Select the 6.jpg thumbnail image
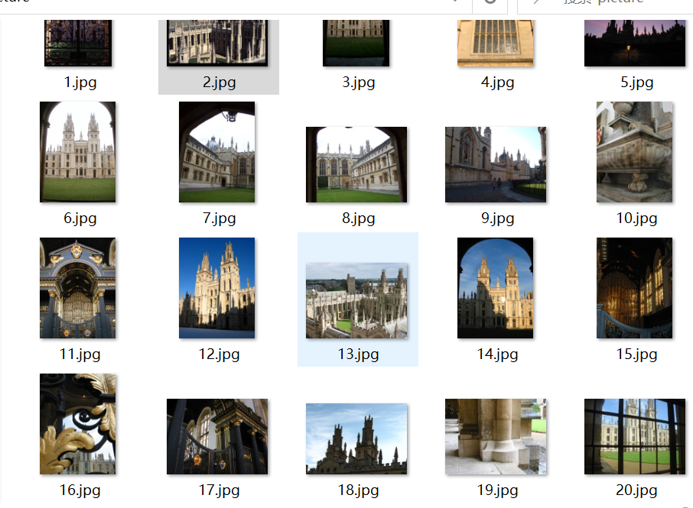The height and width of the screenshot is (508, 693). [x=78, y=152]
